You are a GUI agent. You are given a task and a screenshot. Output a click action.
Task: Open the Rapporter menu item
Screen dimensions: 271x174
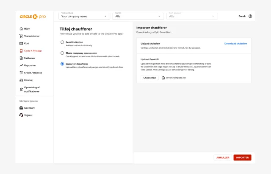pos(30,65)
